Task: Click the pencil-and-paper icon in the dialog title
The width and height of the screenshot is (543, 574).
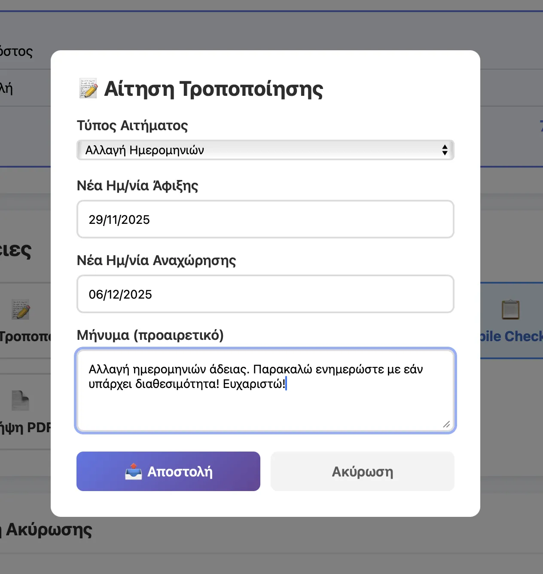Action: [x=88, y=88]
